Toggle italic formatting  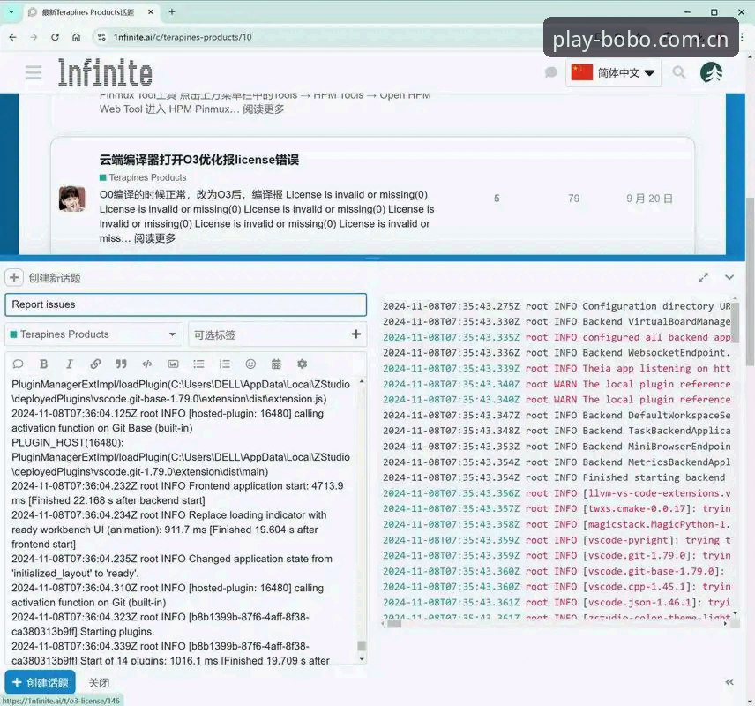pyautogui.click(x=70, y=364)
